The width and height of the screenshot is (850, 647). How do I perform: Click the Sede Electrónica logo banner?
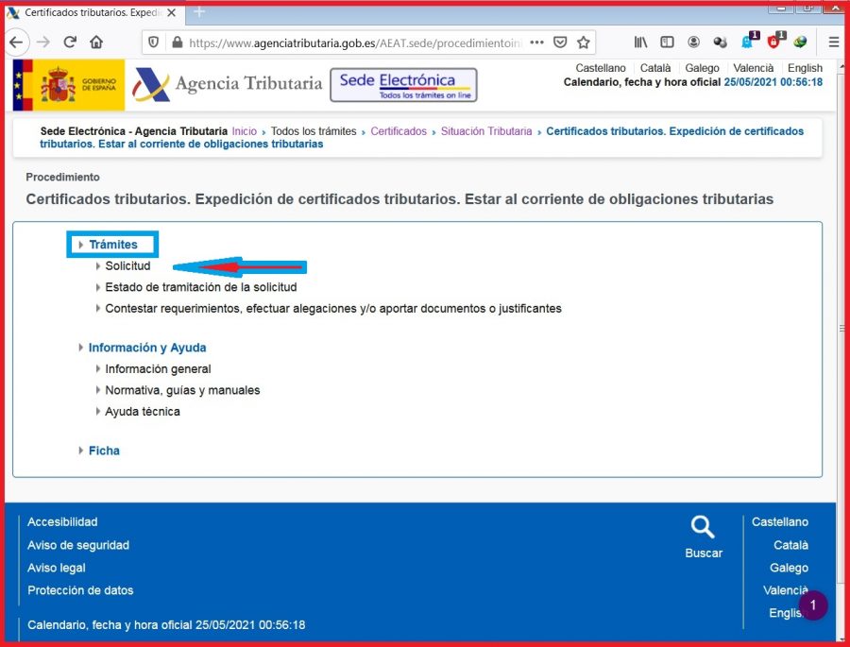[403, 84]
